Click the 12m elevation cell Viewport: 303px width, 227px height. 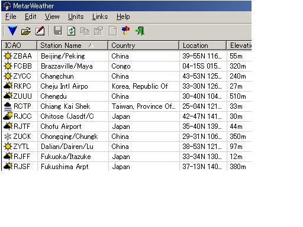click(236, 157)
